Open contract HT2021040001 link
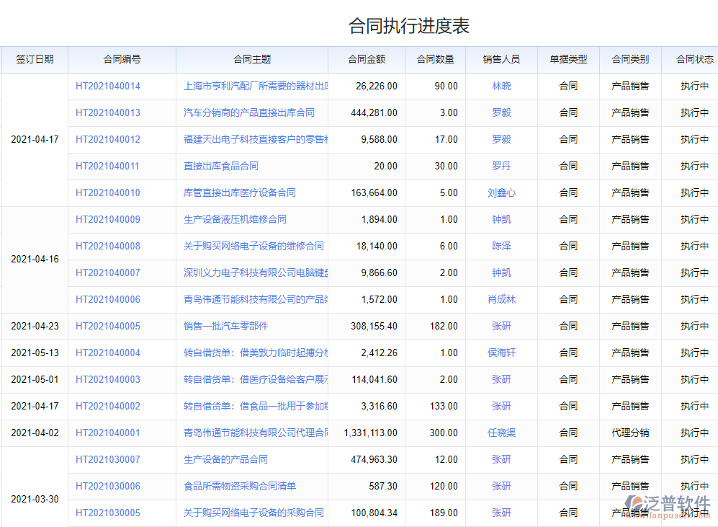 108,433
